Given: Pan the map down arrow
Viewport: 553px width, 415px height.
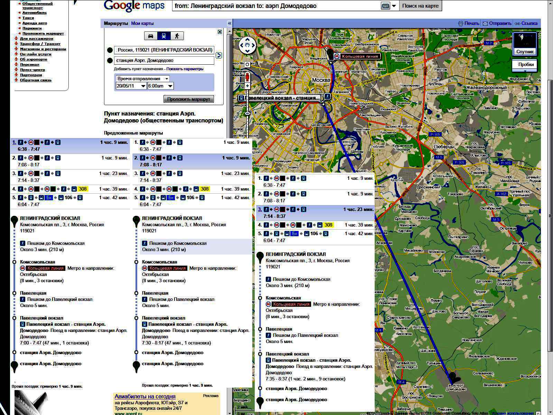Looking at the screenshot, I should tap(247, 51).
